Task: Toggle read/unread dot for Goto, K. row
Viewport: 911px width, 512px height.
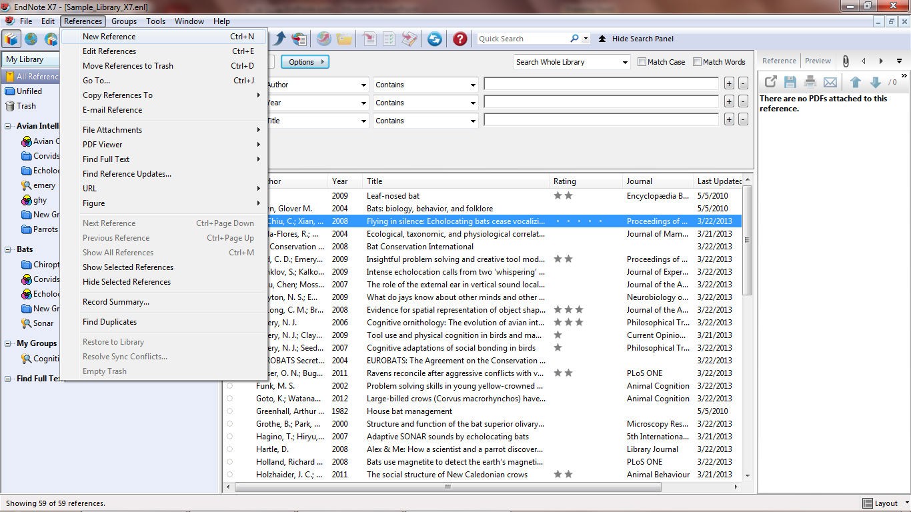Action: tap(230, 399)
